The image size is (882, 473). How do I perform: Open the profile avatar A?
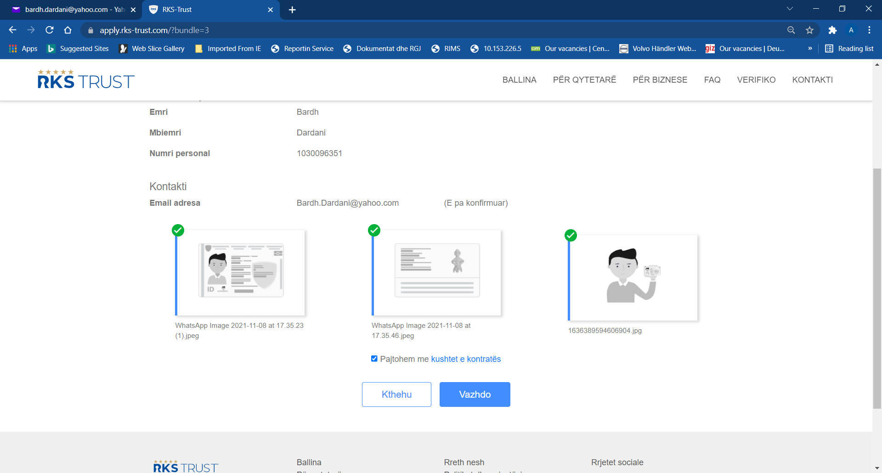(851, 30)
